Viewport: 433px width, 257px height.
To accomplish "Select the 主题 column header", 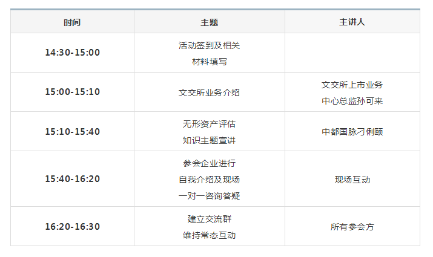I will pyautogui.click(x=210, y=22).
